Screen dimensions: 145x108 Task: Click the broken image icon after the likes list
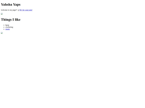click(2, 33)
